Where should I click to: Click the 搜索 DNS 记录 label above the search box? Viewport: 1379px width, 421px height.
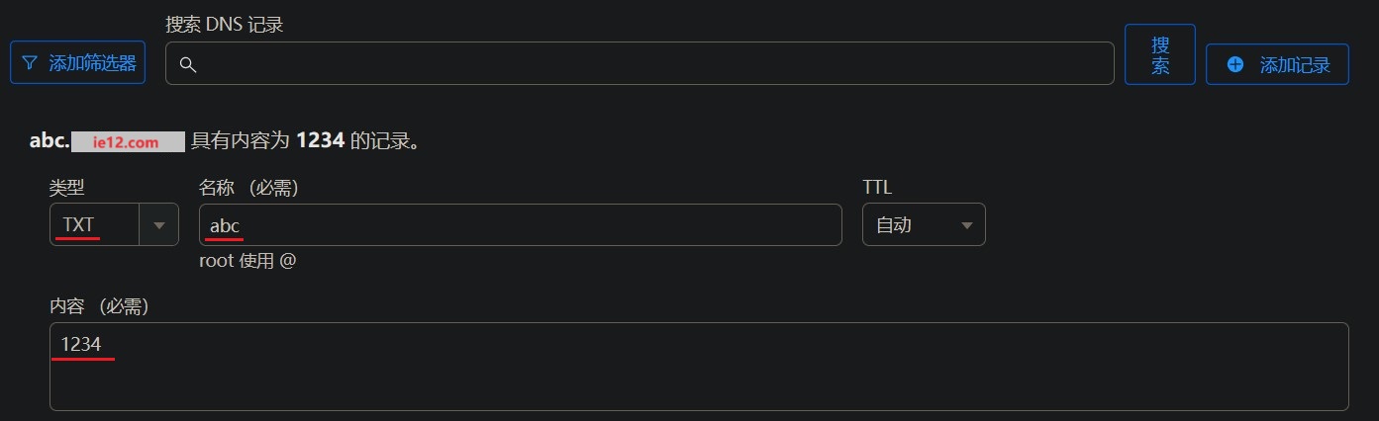click(225, 25)
